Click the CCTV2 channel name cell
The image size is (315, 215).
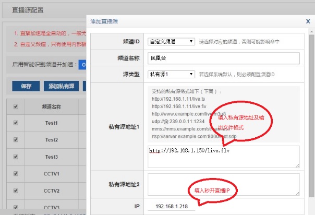[x=52, y=190]
